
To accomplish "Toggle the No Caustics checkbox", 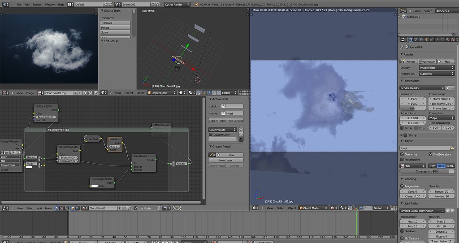I will coord(402,238).
